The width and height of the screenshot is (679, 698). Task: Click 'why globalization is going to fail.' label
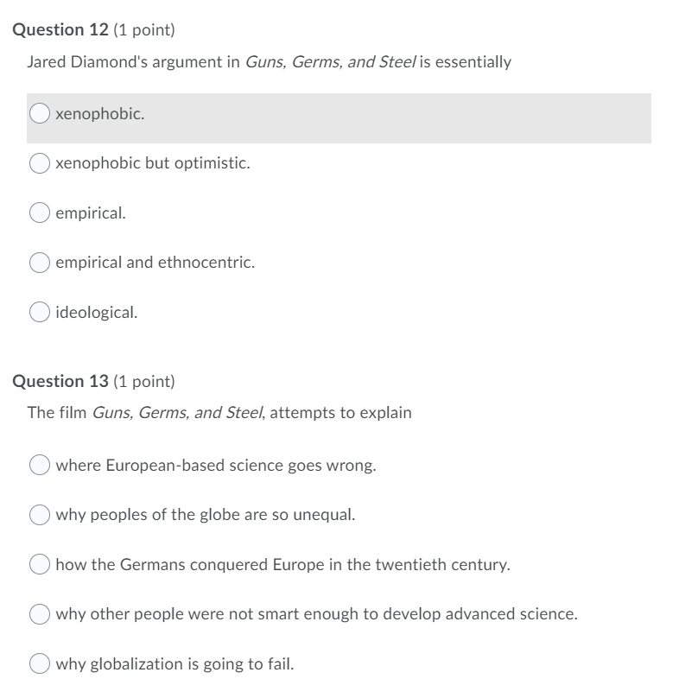(175, 664)
